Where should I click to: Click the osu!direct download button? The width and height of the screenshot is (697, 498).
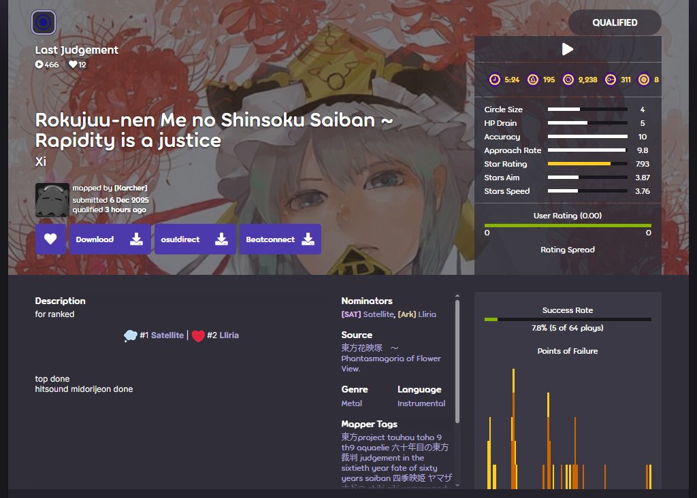pos(195,239)
